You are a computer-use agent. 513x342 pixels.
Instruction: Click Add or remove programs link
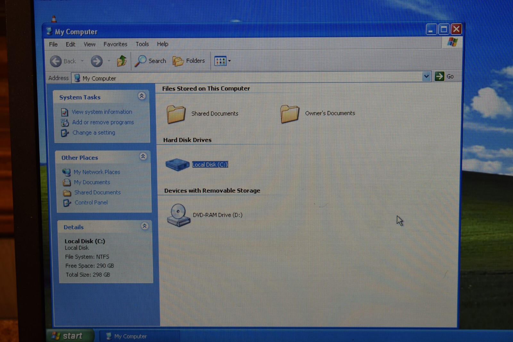tap(103, 122)
